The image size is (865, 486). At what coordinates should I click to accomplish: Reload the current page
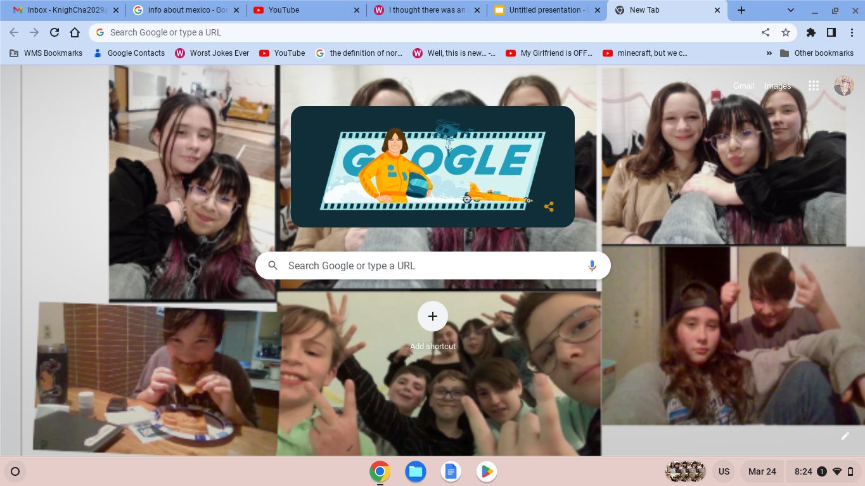point(54,32)
